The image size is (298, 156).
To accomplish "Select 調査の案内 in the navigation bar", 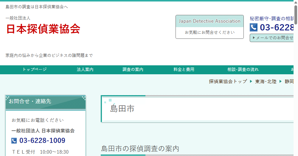I will [x=133, y=69].
